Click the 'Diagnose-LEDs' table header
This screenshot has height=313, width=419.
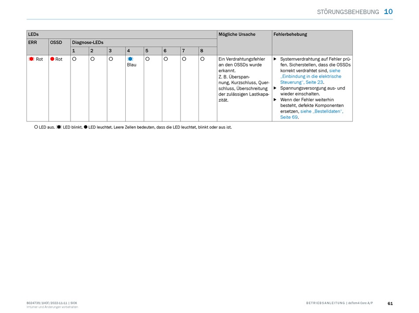tap(88, 43)
